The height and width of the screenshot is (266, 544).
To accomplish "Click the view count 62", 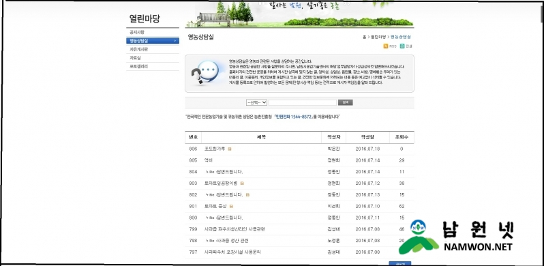I will tap(402, 206).
